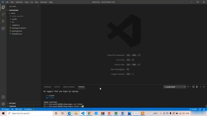Show hidden system tray icons
Image resolution: width=207 pixels, height=116 pixels.
161,113
